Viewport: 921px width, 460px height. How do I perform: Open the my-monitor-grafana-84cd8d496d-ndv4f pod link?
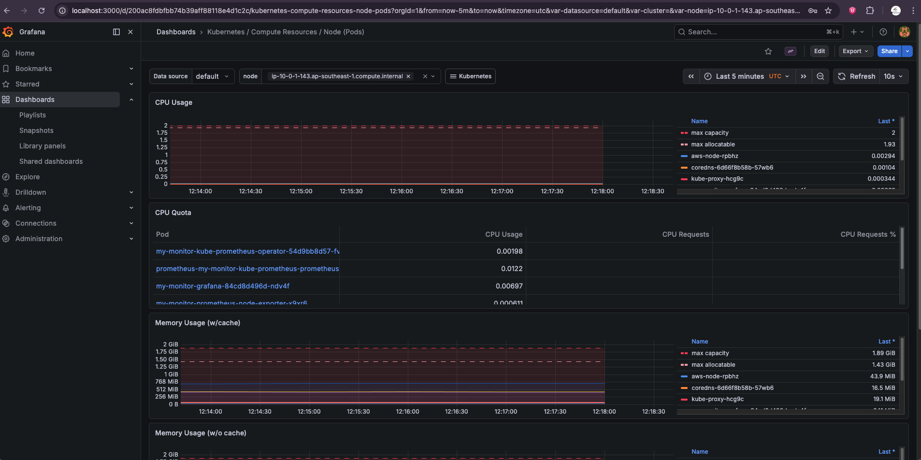click(x=223, y=286)
